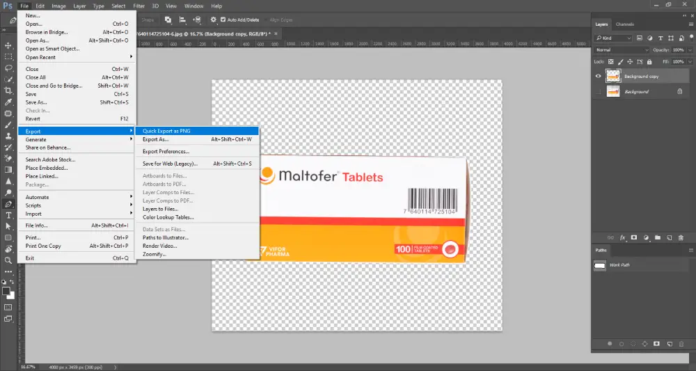The height and width of the screenshot is (371, 696).
Task: Toggle filter for type layers
Action: pos(661,38)
